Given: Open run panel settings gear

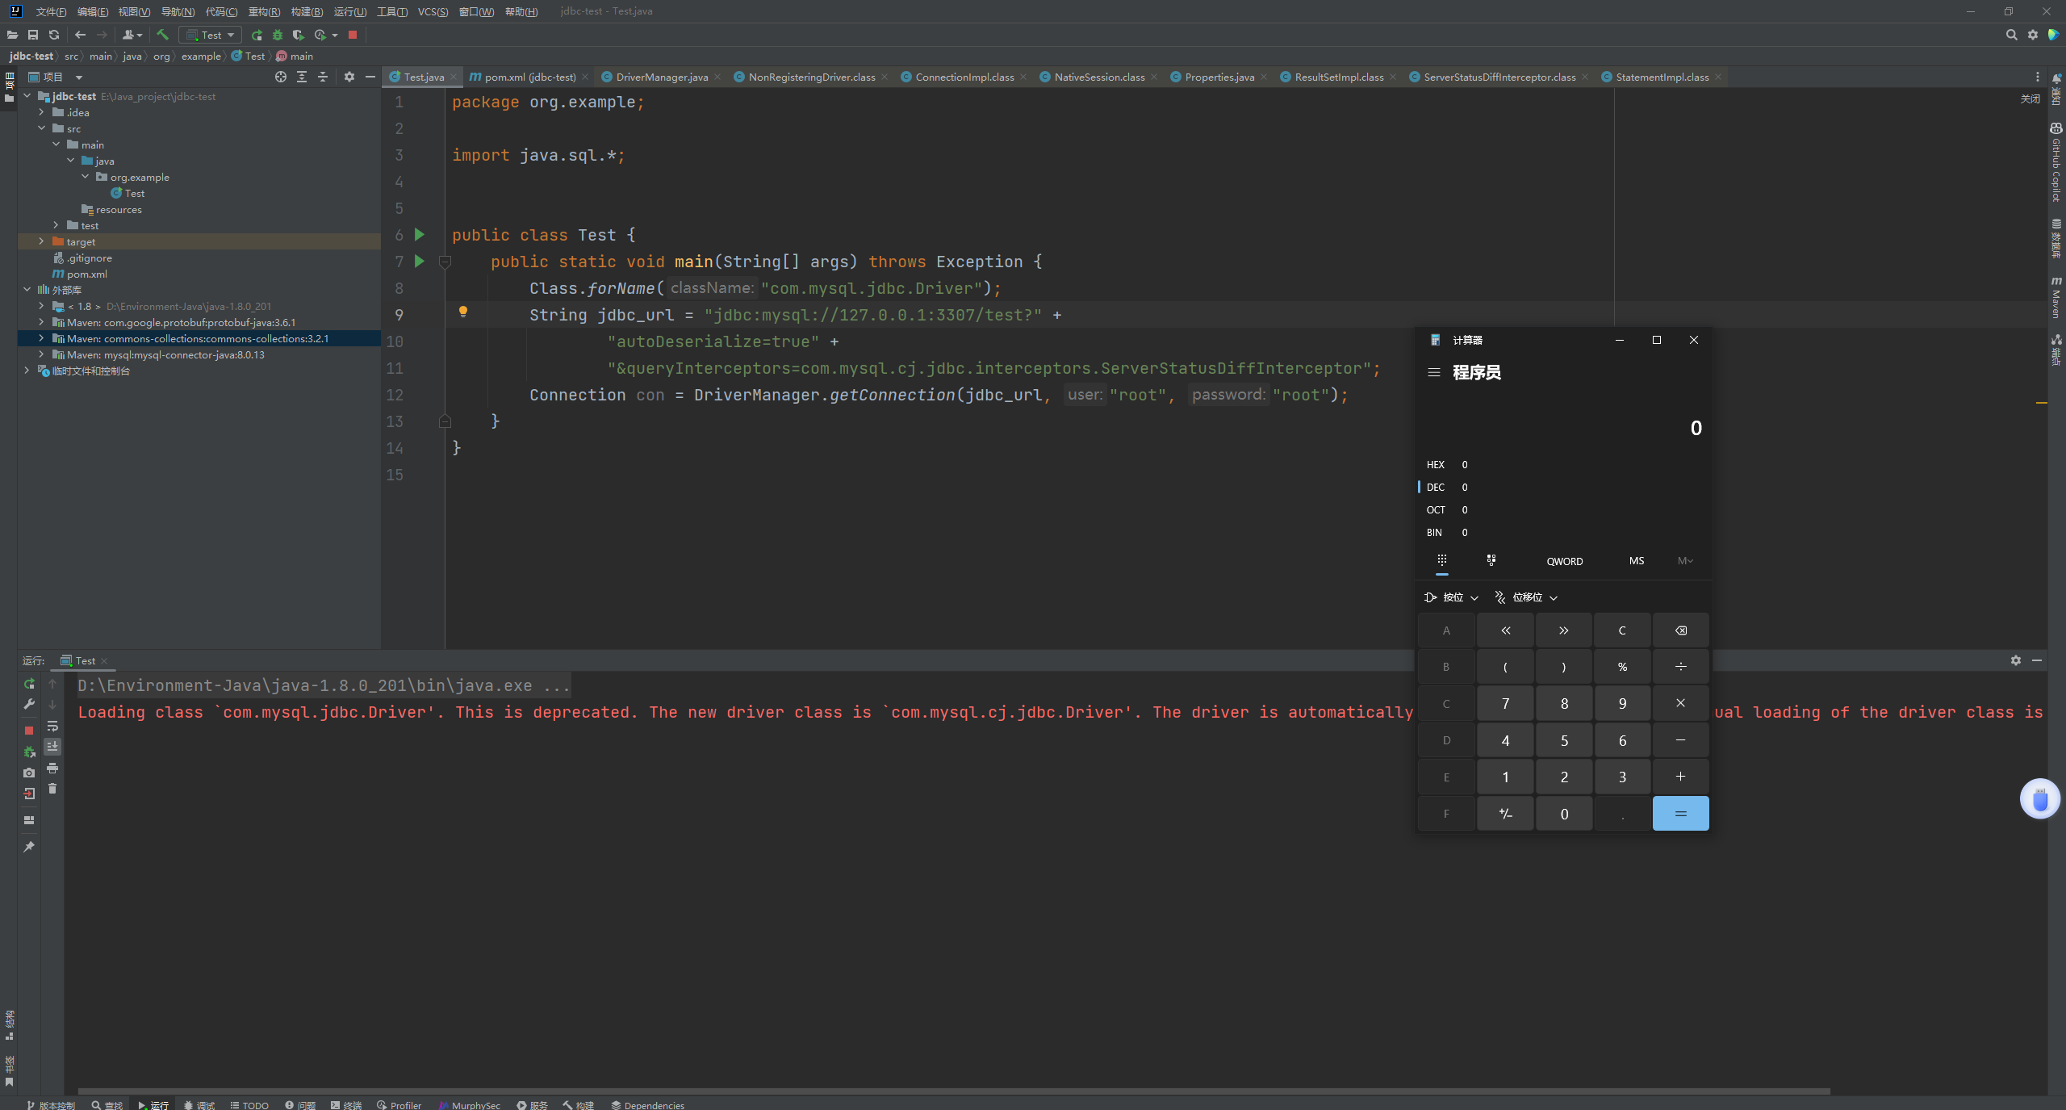Looking at the screenshot, I should click(2016, 660).
